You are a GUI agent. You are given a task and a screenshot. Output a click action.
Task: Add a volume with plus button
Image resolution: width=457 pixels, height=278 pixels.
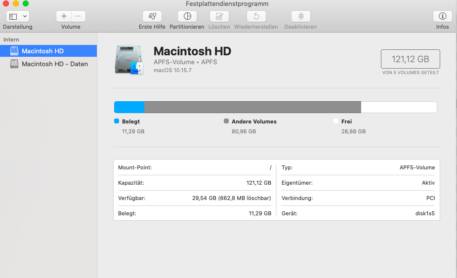pyautogui.click(x=64, y=16)
